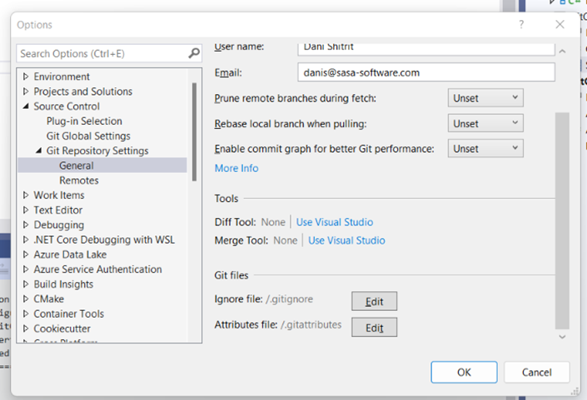Confirm settings with the OK button
The width and height of the screenshot is (587, 400).
464,373
